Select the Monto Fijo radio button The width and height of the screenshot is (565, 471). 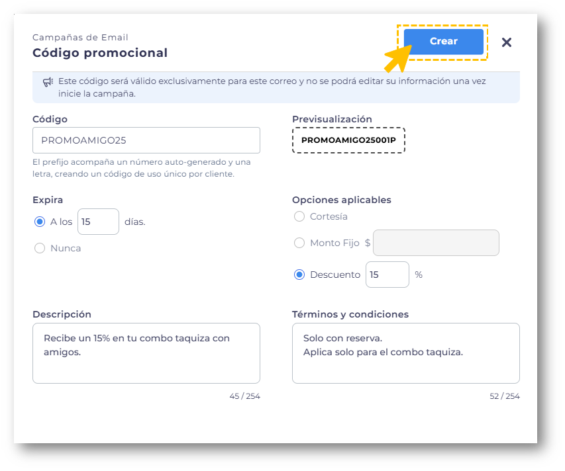tap(299, 243)
